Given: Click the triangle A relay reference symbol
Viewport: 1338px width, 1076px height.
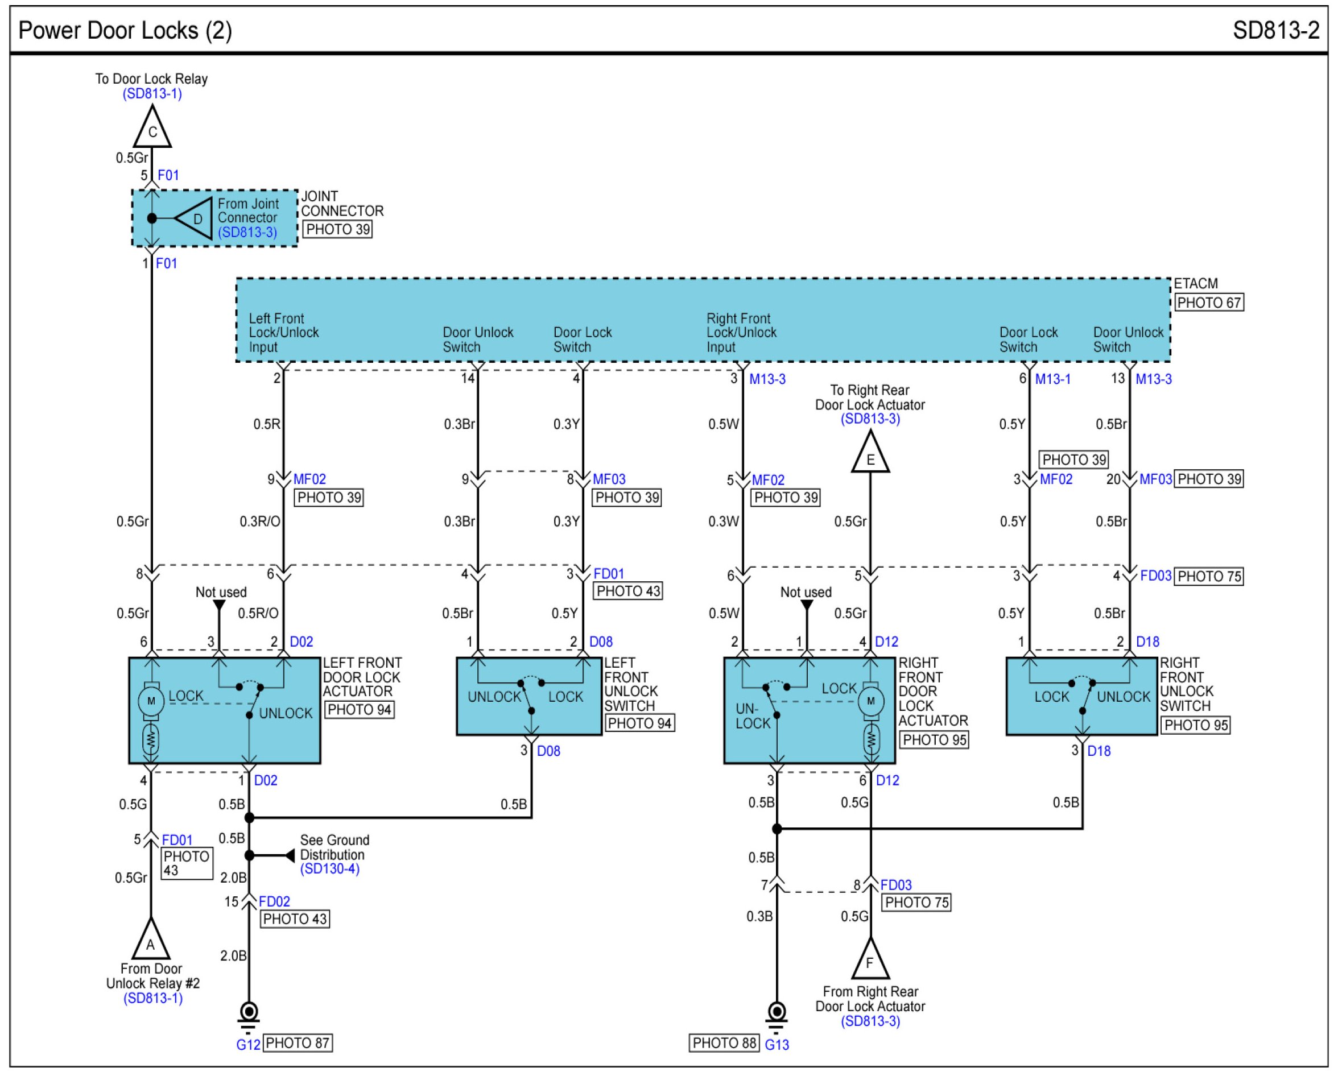Looking at the screenshot, I should 151,941.
